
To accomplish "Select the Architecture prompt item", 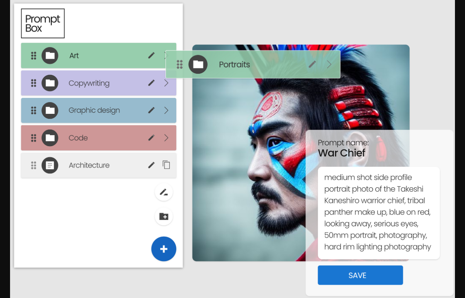I will (89, 165).
